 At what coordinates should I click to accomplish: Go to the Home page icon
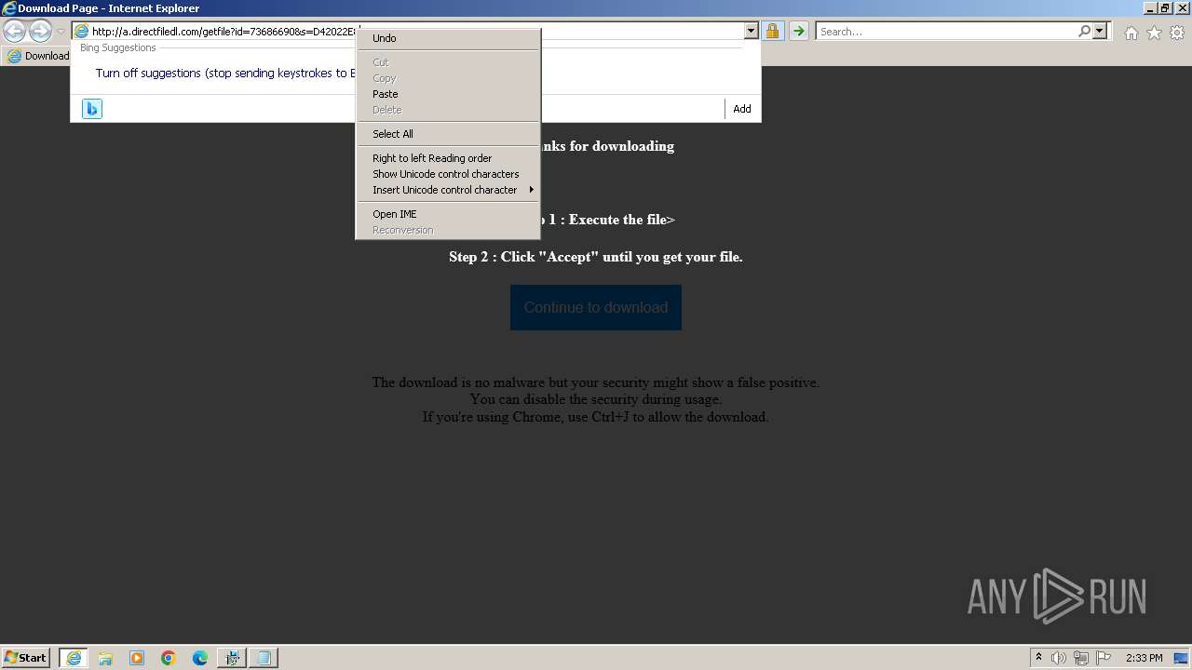[1131, 33]
